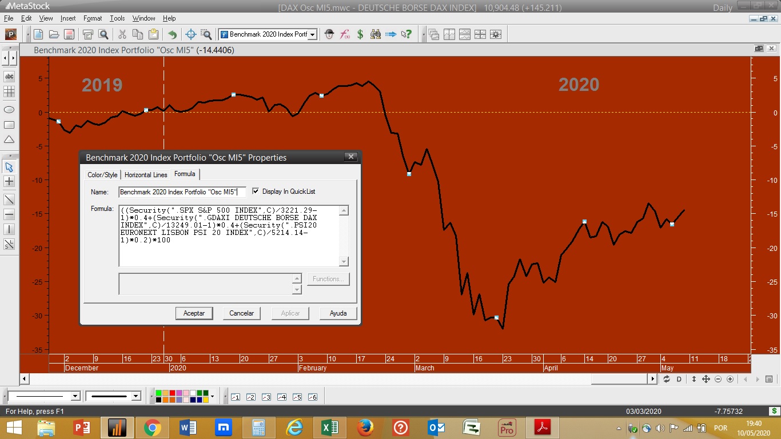Screen dimensions: 781x439
Task: Select the Formula tab
Action: [x=185, y=174]
